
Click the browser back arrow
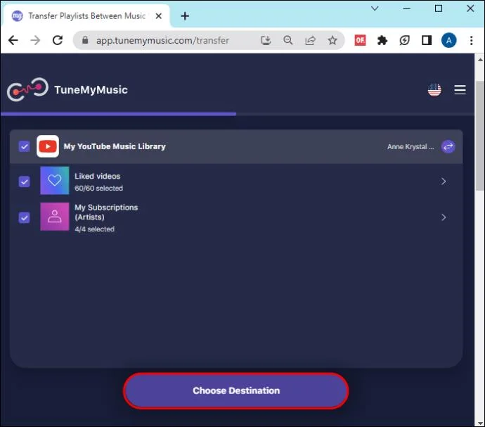tap(13, 40)
